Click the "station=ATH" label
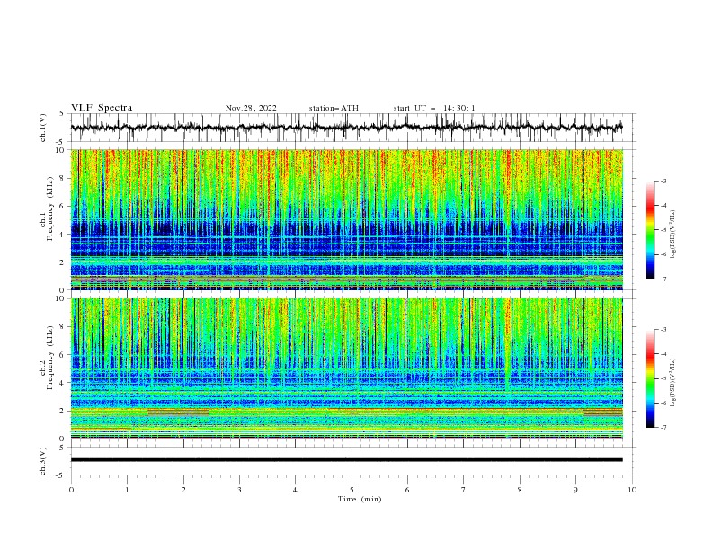Image resolution: width=712 pixels, height=550 pixels. click(334, 108)
